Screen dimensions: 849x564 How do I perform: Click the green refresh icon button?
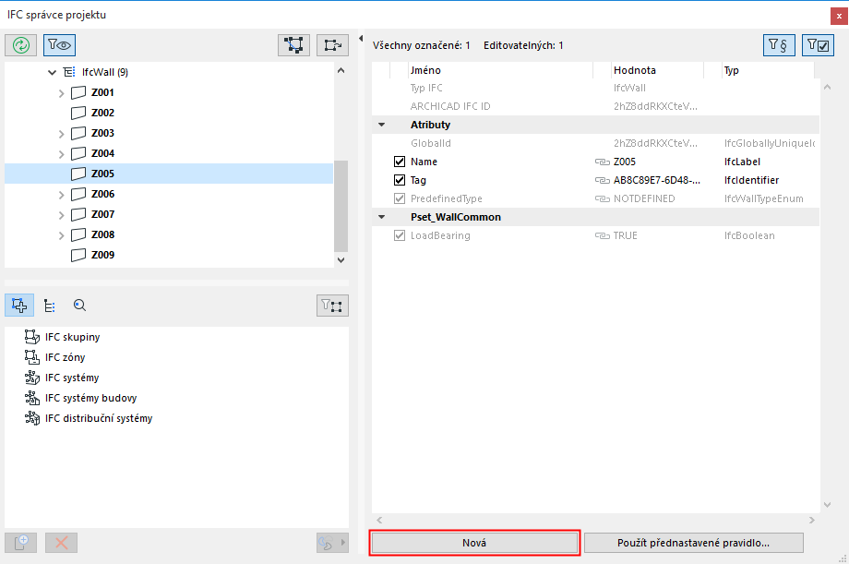(x=21, y=45)
